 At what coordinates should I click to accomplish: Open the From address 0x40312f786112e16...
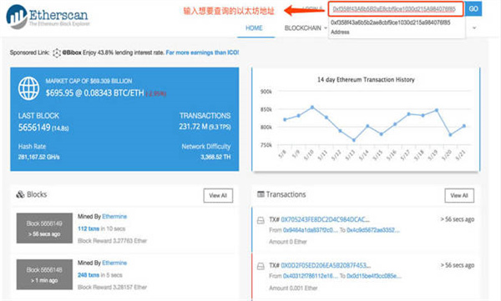click(311, 276)
